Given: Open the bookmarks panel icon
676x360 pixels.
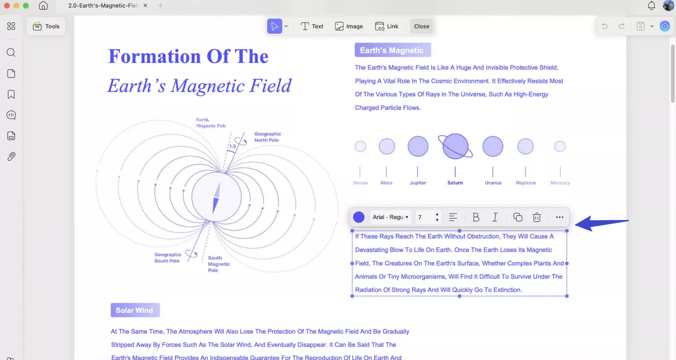Looking at the screenshot, I should coord(11,94).
